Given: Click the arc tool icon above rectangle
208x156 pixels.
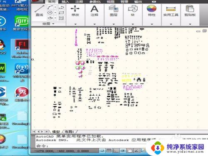Looking at the screenshot, I should [61, 7].
